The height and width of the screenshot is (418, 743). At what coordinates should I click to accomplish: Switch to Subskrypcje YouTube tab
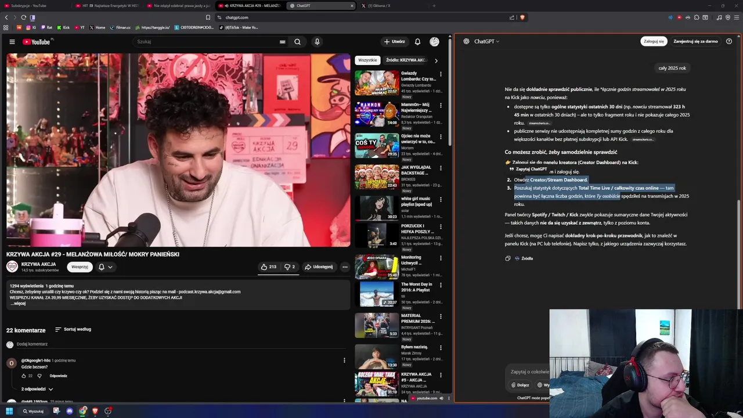point(35,6)
